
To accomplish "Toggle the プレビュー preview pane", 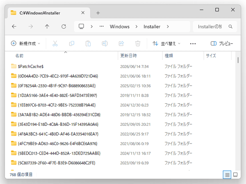I will coord(222,43).
